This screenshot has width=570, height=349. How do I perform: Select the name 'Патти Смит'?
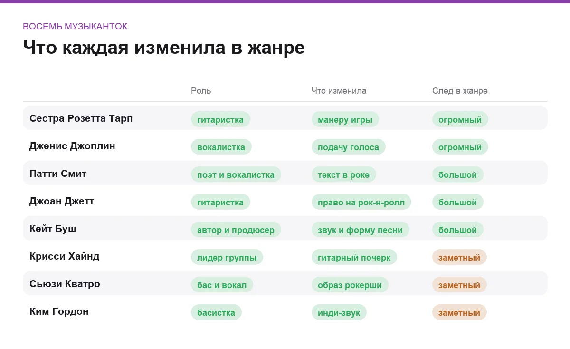(58, 174)
